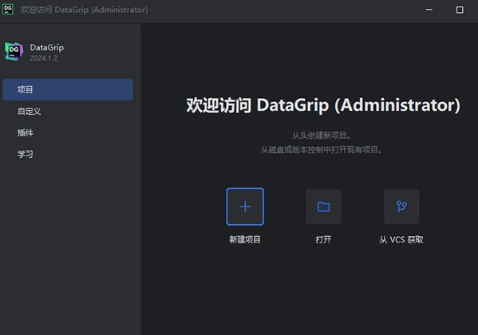Click the 2024.1.2 version text
Image resolution: width=478 pixels, height=335 pixels.
click(44, 58)
